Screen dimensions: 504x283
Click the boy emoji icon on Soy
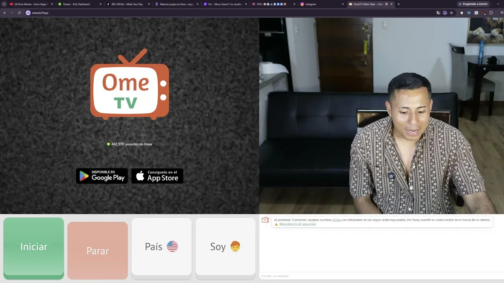(x=235, y=246)
